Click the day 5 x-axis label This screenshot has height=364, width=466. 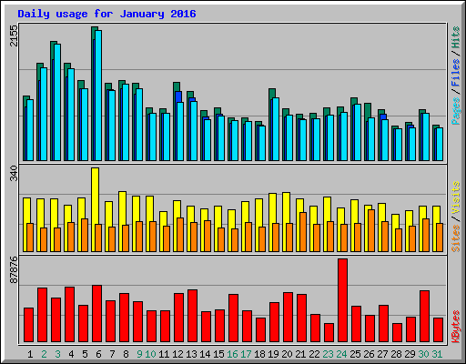point(85,354)
